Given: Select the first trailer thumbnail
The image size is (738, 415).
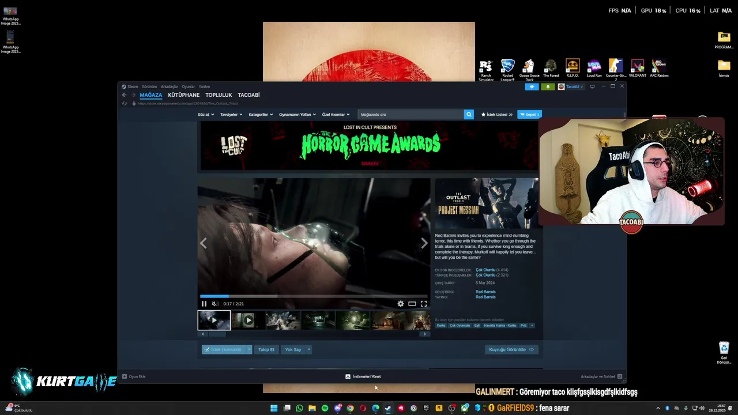Looking at the screenshot, I should [214, 320].
